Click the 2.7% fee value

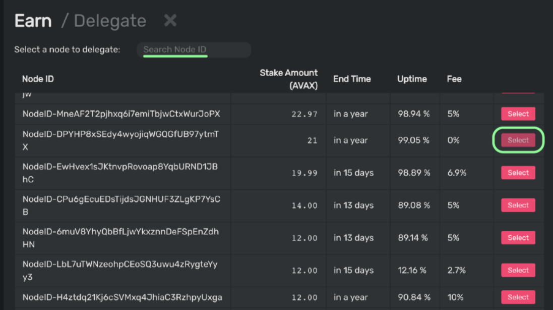click(456, 271)
